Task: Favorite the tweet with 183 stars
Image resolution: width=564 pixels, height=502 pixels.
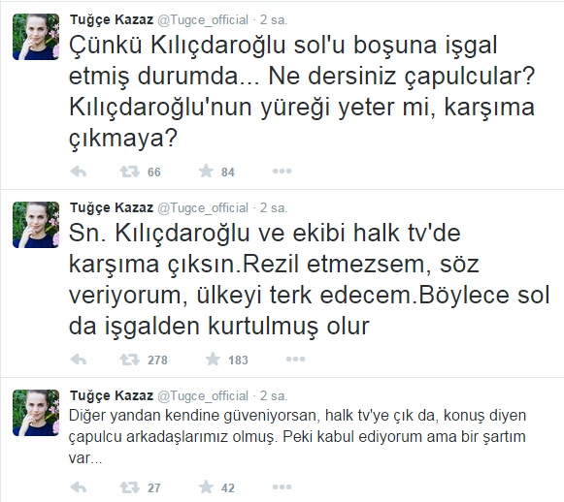Action: coord(213,360)
